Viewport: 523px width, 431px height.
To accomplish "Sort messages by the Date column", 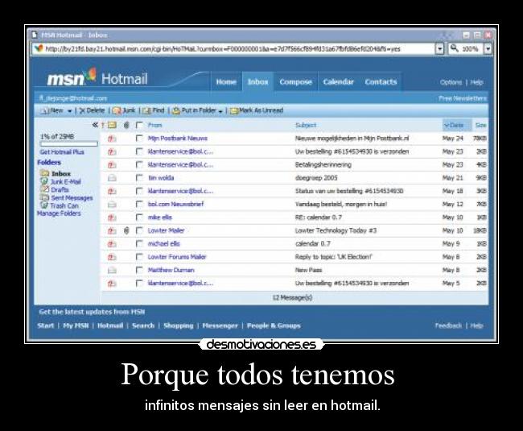I will point(456,125).
